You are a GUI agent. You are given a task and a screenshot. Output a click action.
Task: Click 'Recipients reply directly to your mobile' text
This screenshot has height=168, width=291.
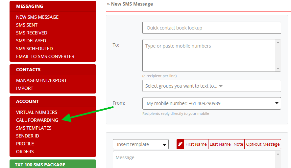point(176,114)
